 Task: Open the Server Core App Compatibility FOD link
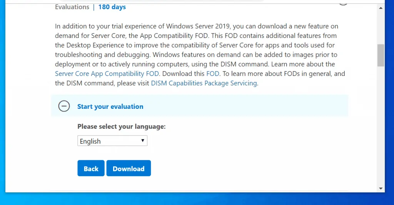107,74
